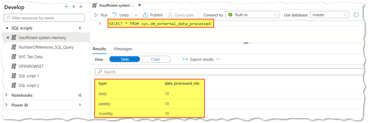368x123 pixels.
Task: Switch results view to Table
Action: [x=125, y=59]
